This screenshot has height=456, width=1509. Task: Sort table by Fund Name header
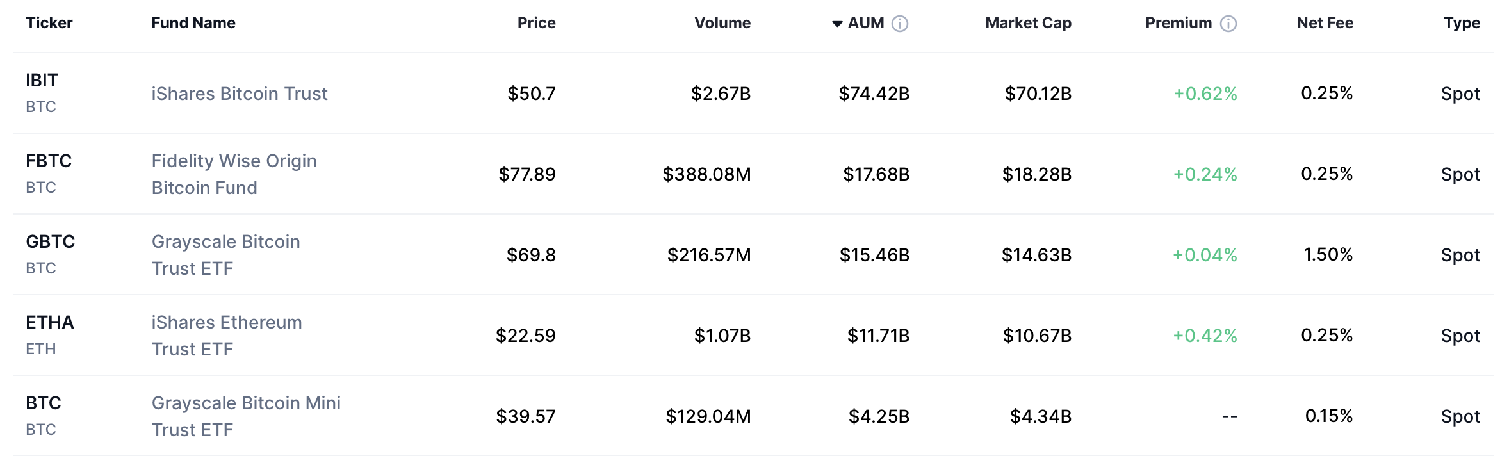click(193, 23)
